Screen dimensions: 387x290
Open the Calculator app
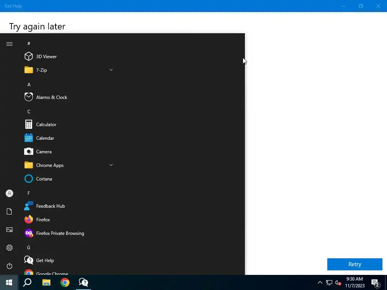pyautogui.click(x=69, y=124)
